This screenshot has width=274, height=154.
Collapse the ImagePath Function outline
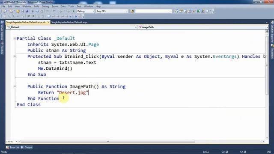15,86
